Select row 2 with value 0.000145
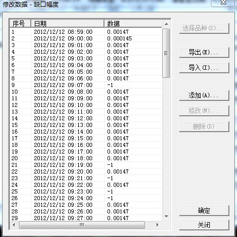 [x=86, y=38]
